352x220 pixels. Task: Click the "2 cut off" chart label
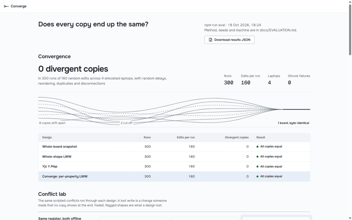tap(126, 123)
